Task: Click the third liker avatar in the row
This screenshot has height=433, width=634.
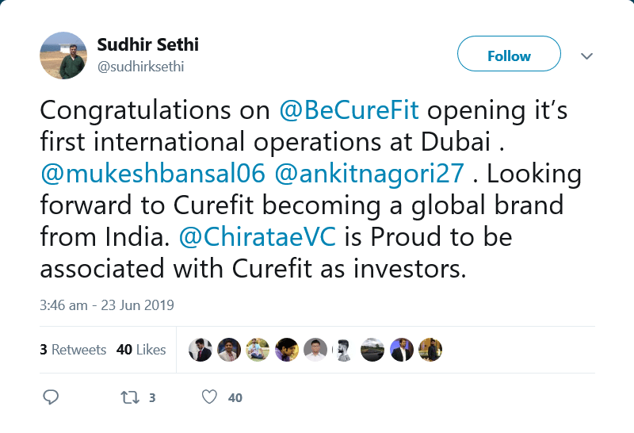Action: point(258,350)
